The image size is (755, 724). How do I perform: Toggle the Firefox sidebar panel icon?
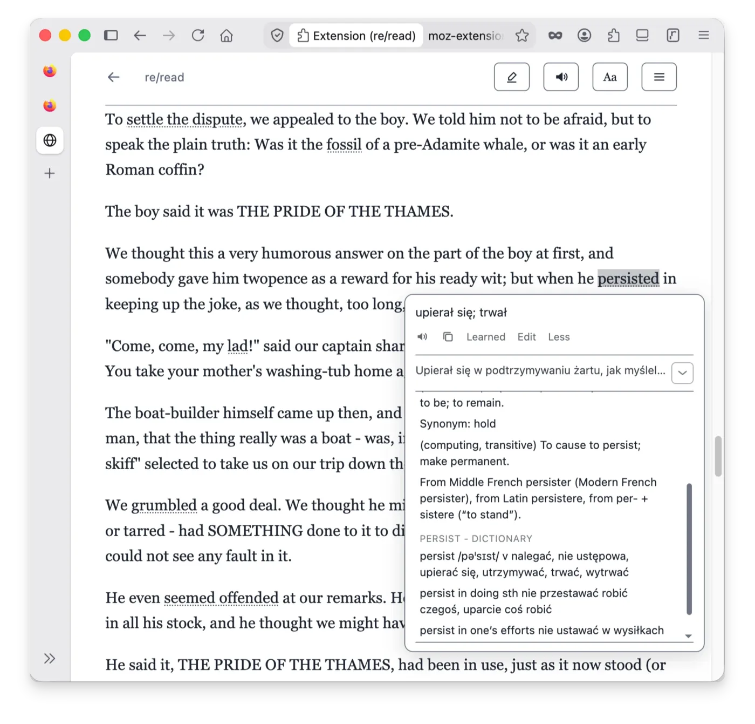point(111,36)
